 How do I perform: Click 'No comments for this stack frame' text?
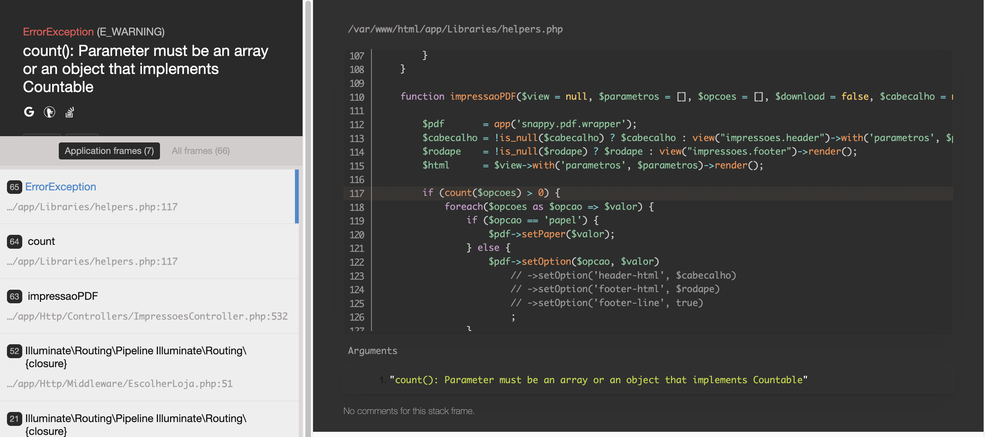[408, 411]
